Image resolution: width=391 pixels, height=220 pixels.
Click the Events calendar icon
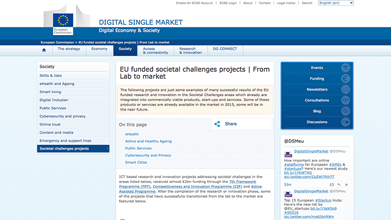pos(346,68)
